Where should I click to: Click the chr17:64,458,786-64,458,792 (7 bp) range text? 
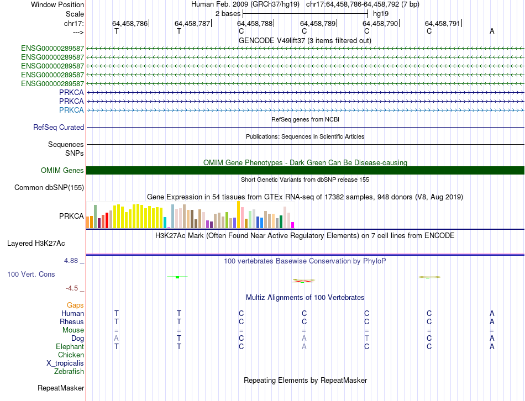tap(363, 4)
